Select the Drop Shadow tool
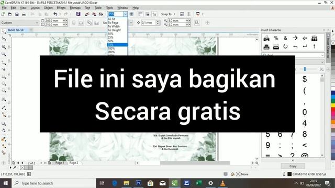The height and width of the screenshot is (188, 335). click(4, 123)
